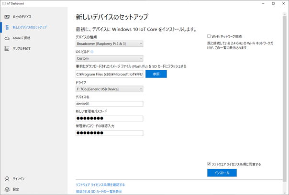Click the IoT Dashboard title bar app icon
Viewport: 289px width, 195px height.
3,3
